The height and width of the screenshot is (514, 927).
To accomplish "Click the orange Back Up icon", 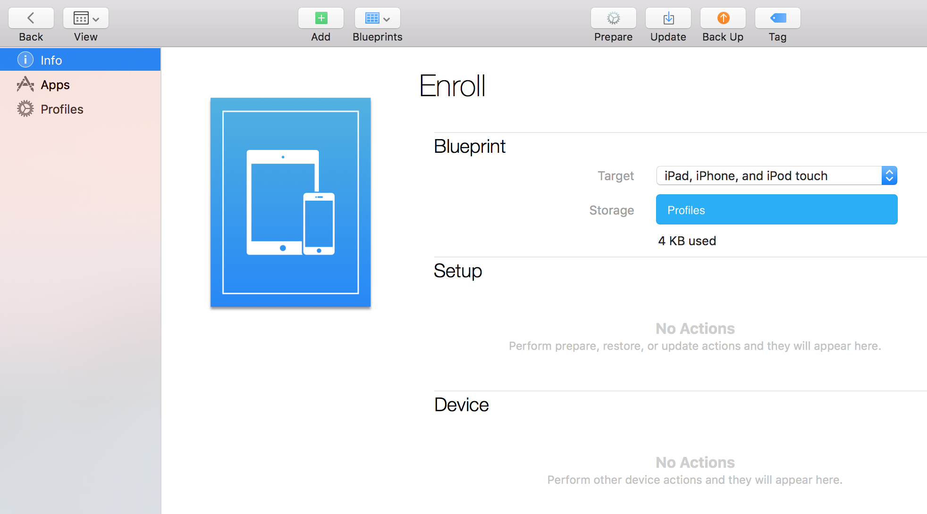I will coord(723,18).
